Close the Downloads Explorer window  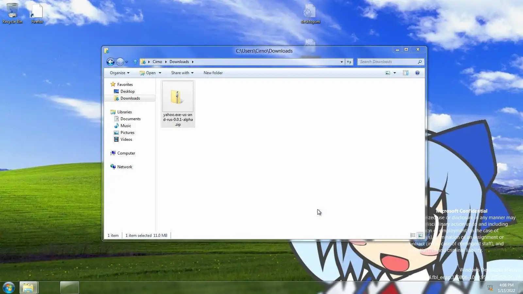(x=418, y=50)
